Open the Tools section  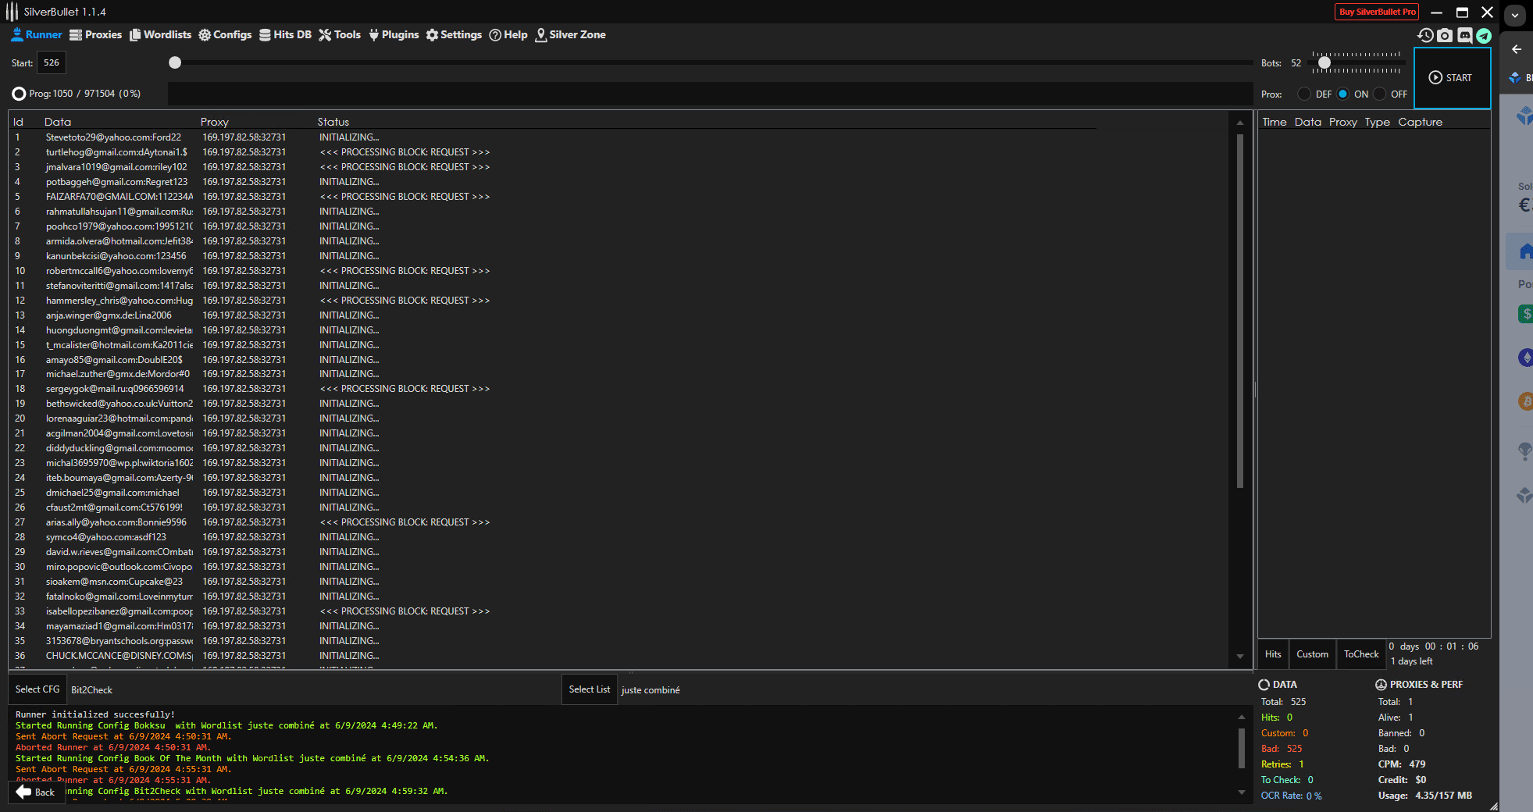pyautogui.click(x=340, y=35)
